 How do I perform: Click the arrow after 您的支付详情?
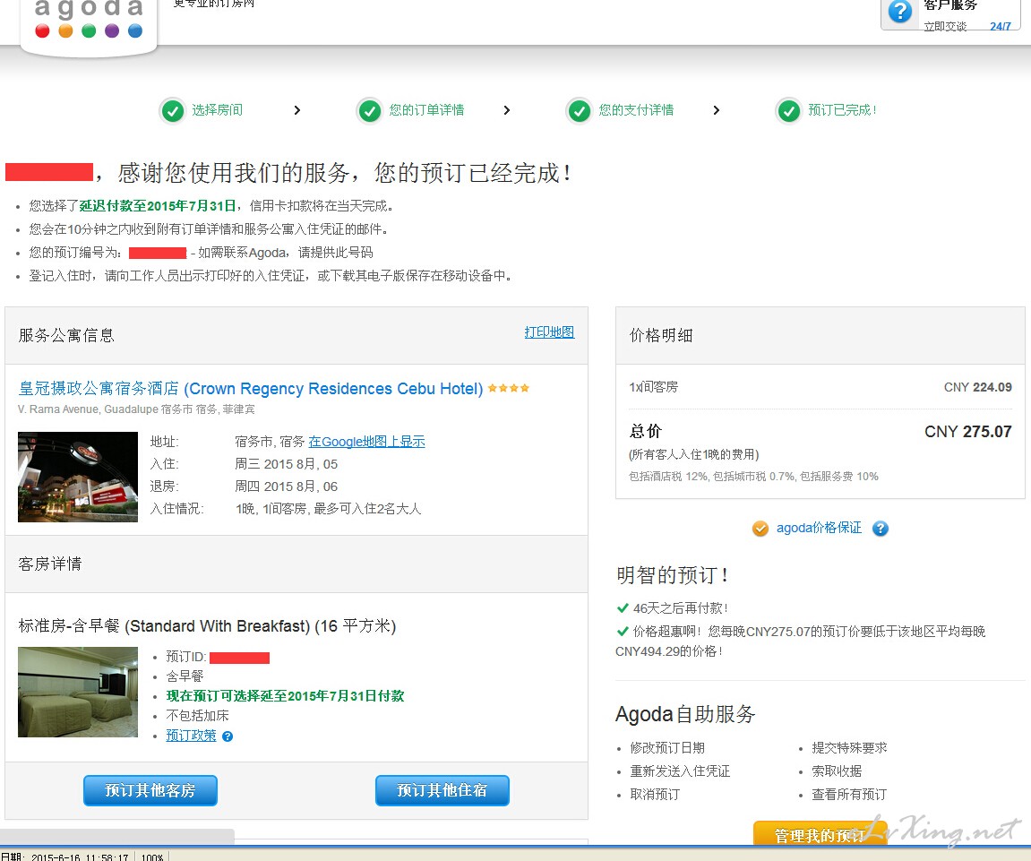coord(716,110)
